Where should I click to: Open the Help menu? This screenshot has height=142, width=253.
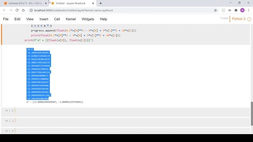[104, 19]
